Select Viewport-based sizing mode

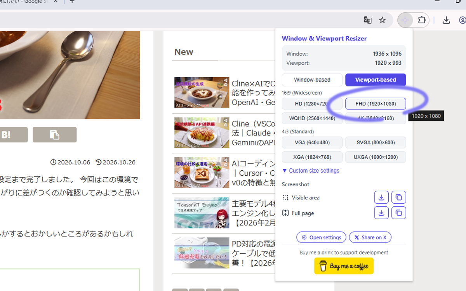tap(376, 80)
